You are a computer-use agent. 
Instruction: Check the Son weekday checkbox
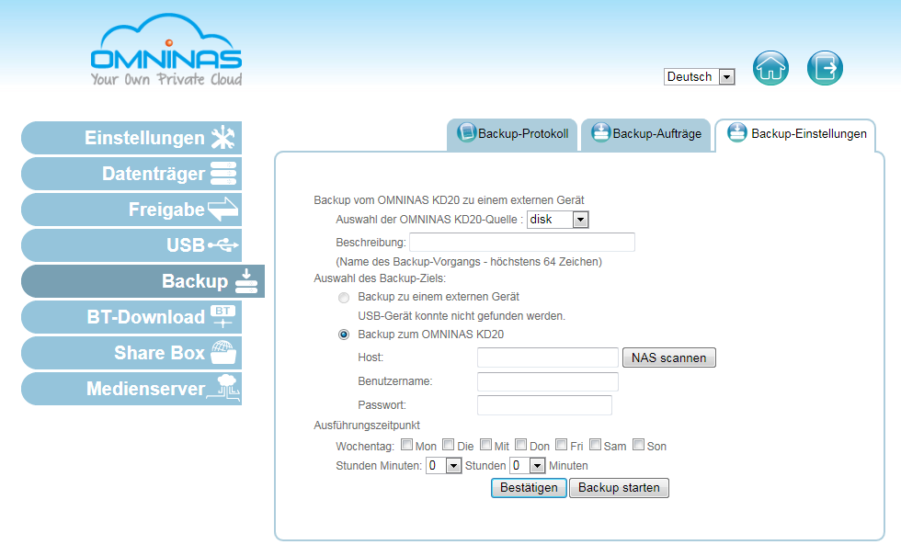(x=638, y=445)
